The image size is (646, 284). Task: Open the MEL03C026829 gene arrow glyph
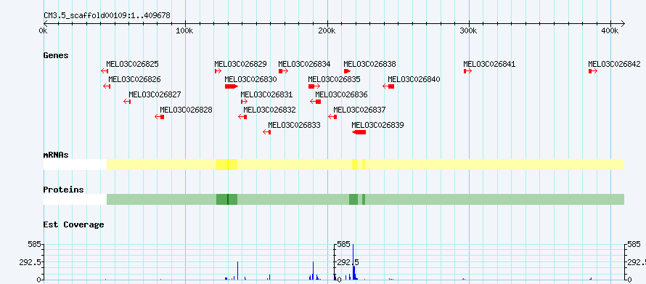pyautogui.click(x=218, y=71)
